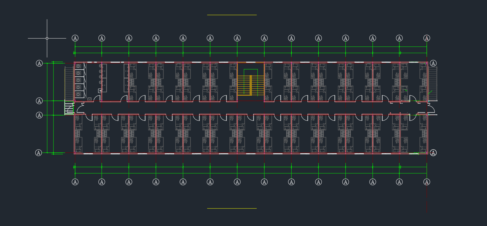This screenshot has height=226, width=487.
Task: Select the white-outlined box below the washbasins
Action: click(100, 91)
